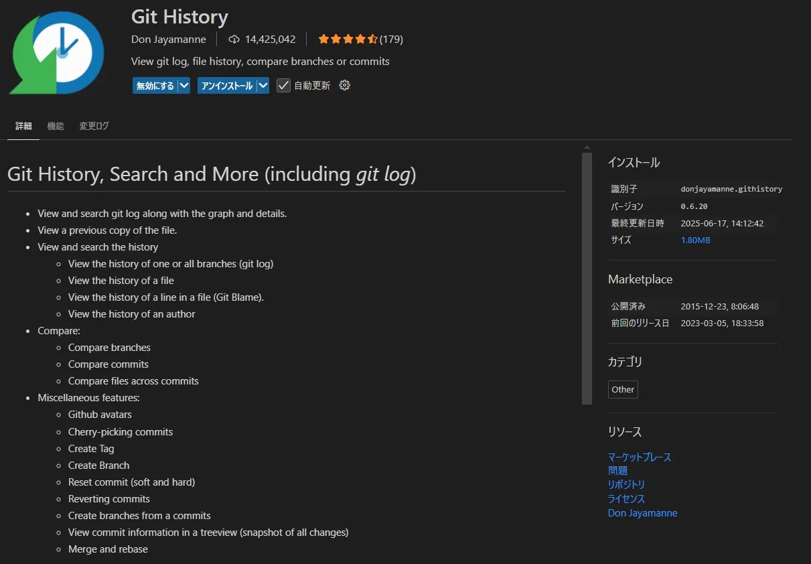
Task: Click the 'Reverting commits' list item
Action: point(109,499)
